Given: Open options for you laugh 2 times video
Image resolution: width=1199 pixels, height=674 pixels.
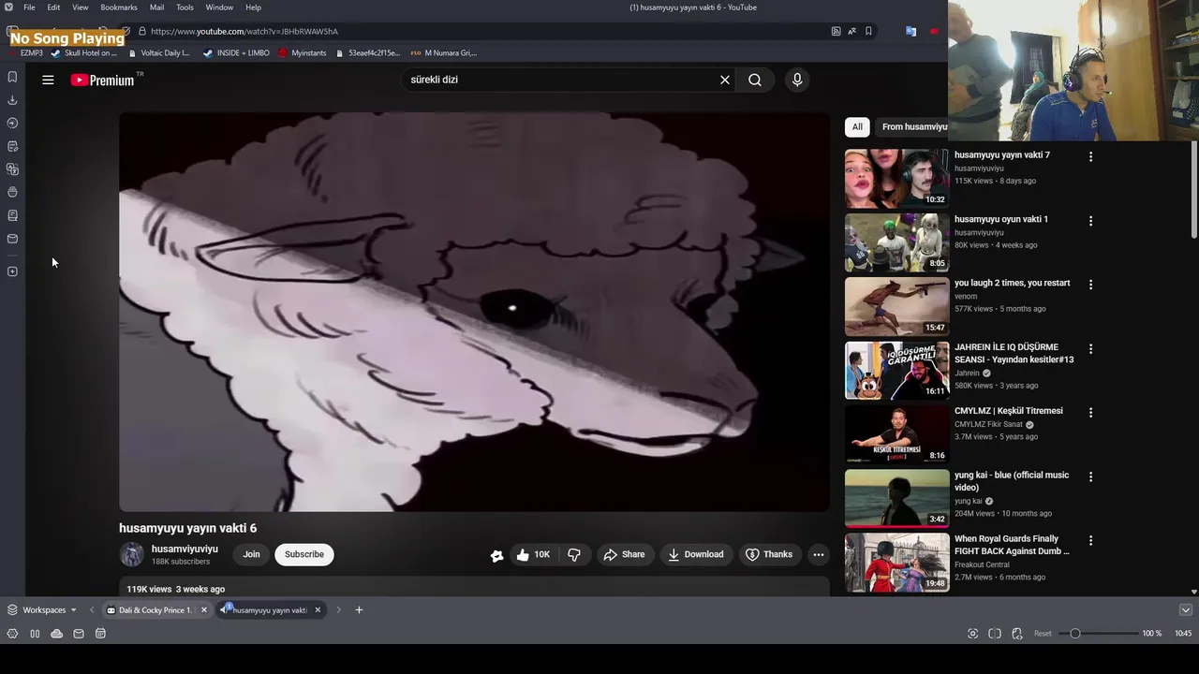Looking at the screenshot, I should point(1090,285).
